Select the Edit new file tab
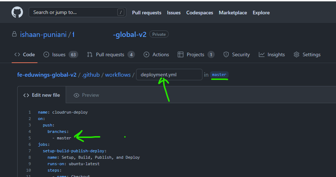Screen dimensions: 336x177 (42, 95)
